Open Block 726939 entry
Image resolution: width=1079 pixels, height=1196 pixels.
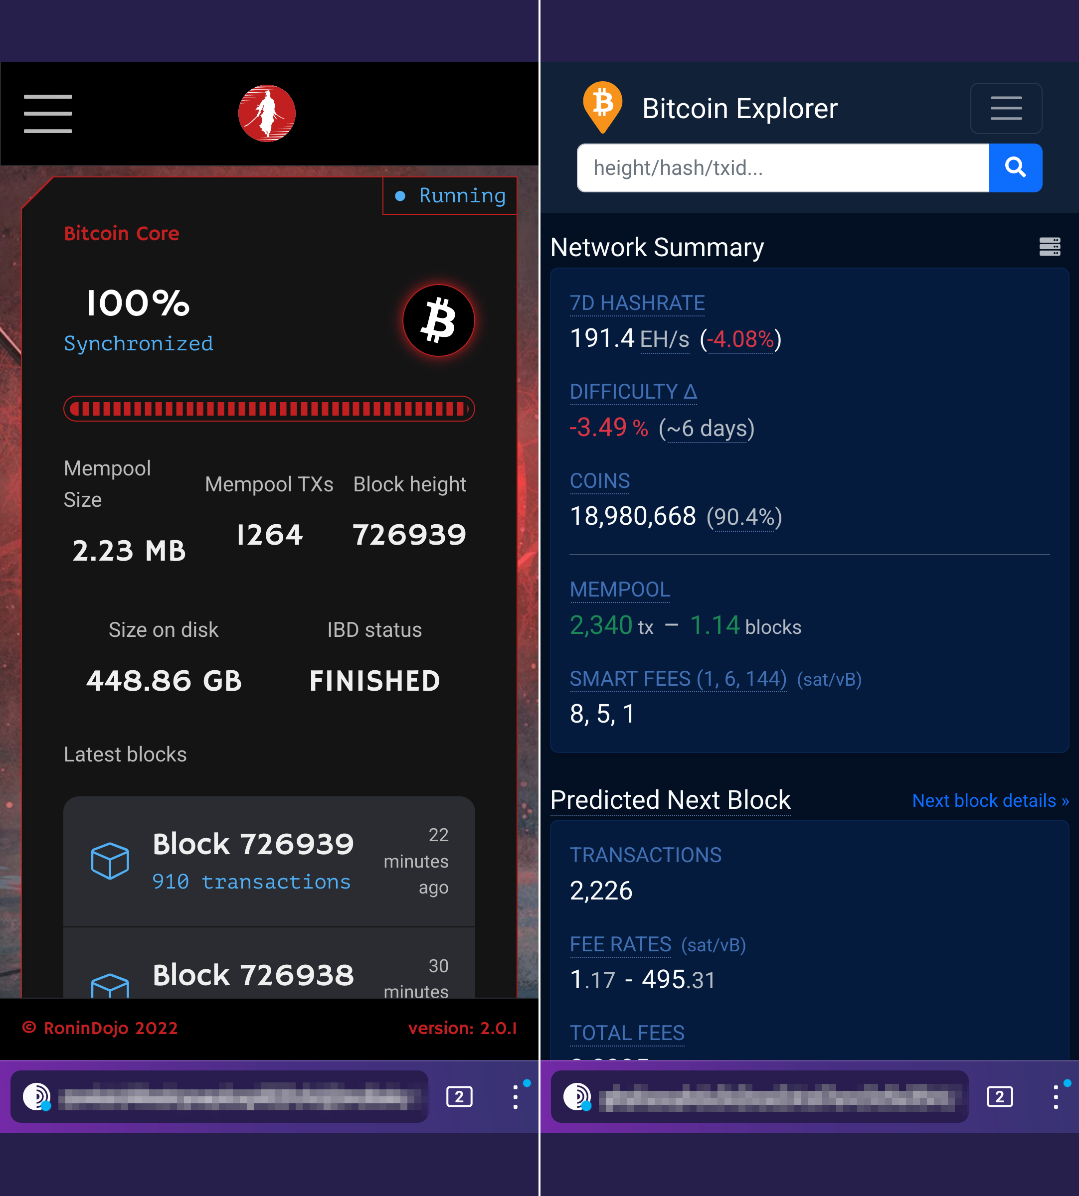269,861
